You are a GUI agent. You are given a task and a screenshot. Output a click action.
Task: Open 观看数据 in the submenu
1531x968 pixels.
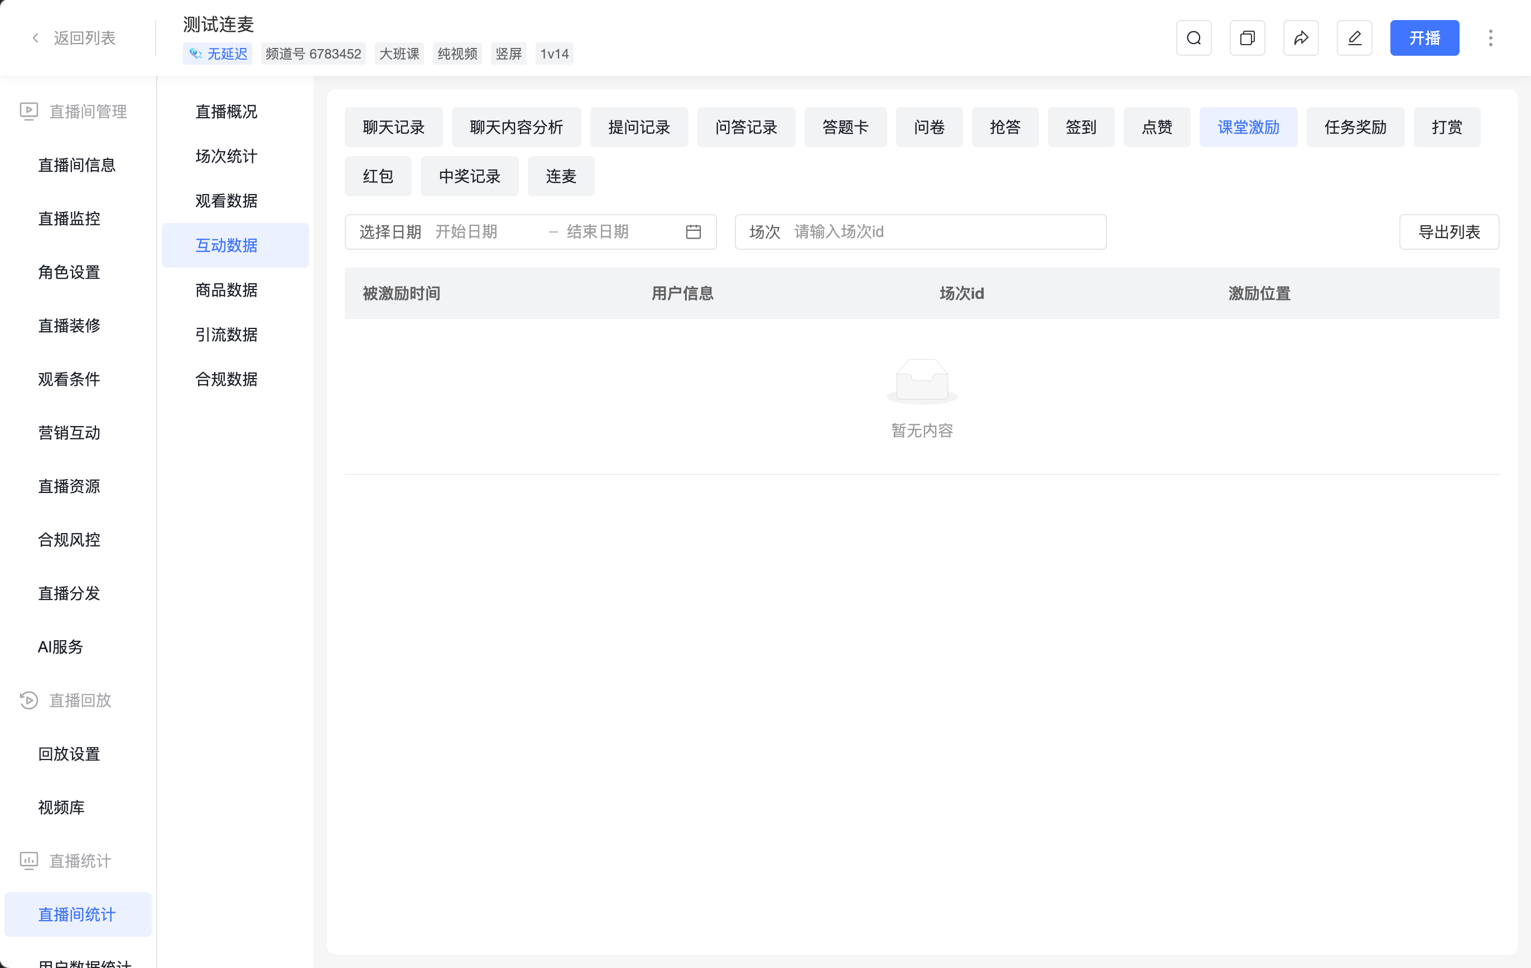(235, 201)
